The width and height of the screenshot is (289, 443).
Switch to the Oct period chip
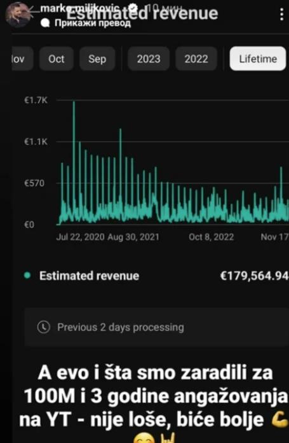[57, 59]
